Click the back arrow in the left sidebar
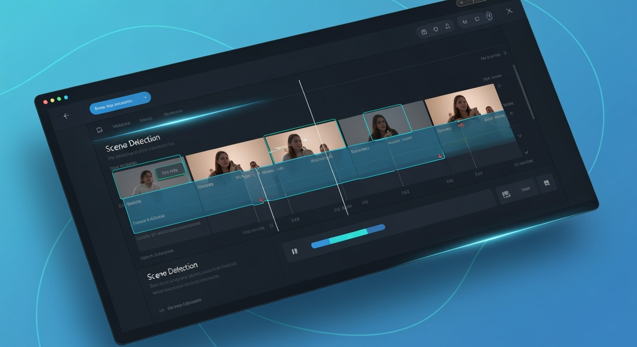 pyautogui.click(x=66, y=116)
